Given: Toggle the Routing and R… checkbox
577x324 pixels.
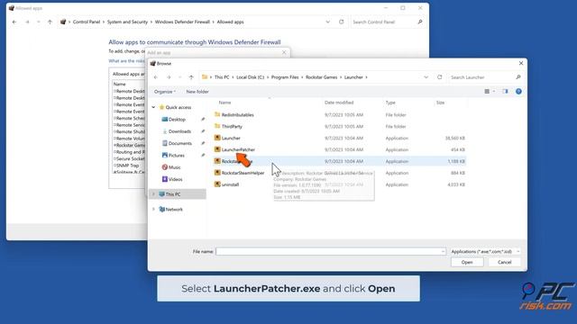Looking at the screenshot, I should (x=114, y=152).
